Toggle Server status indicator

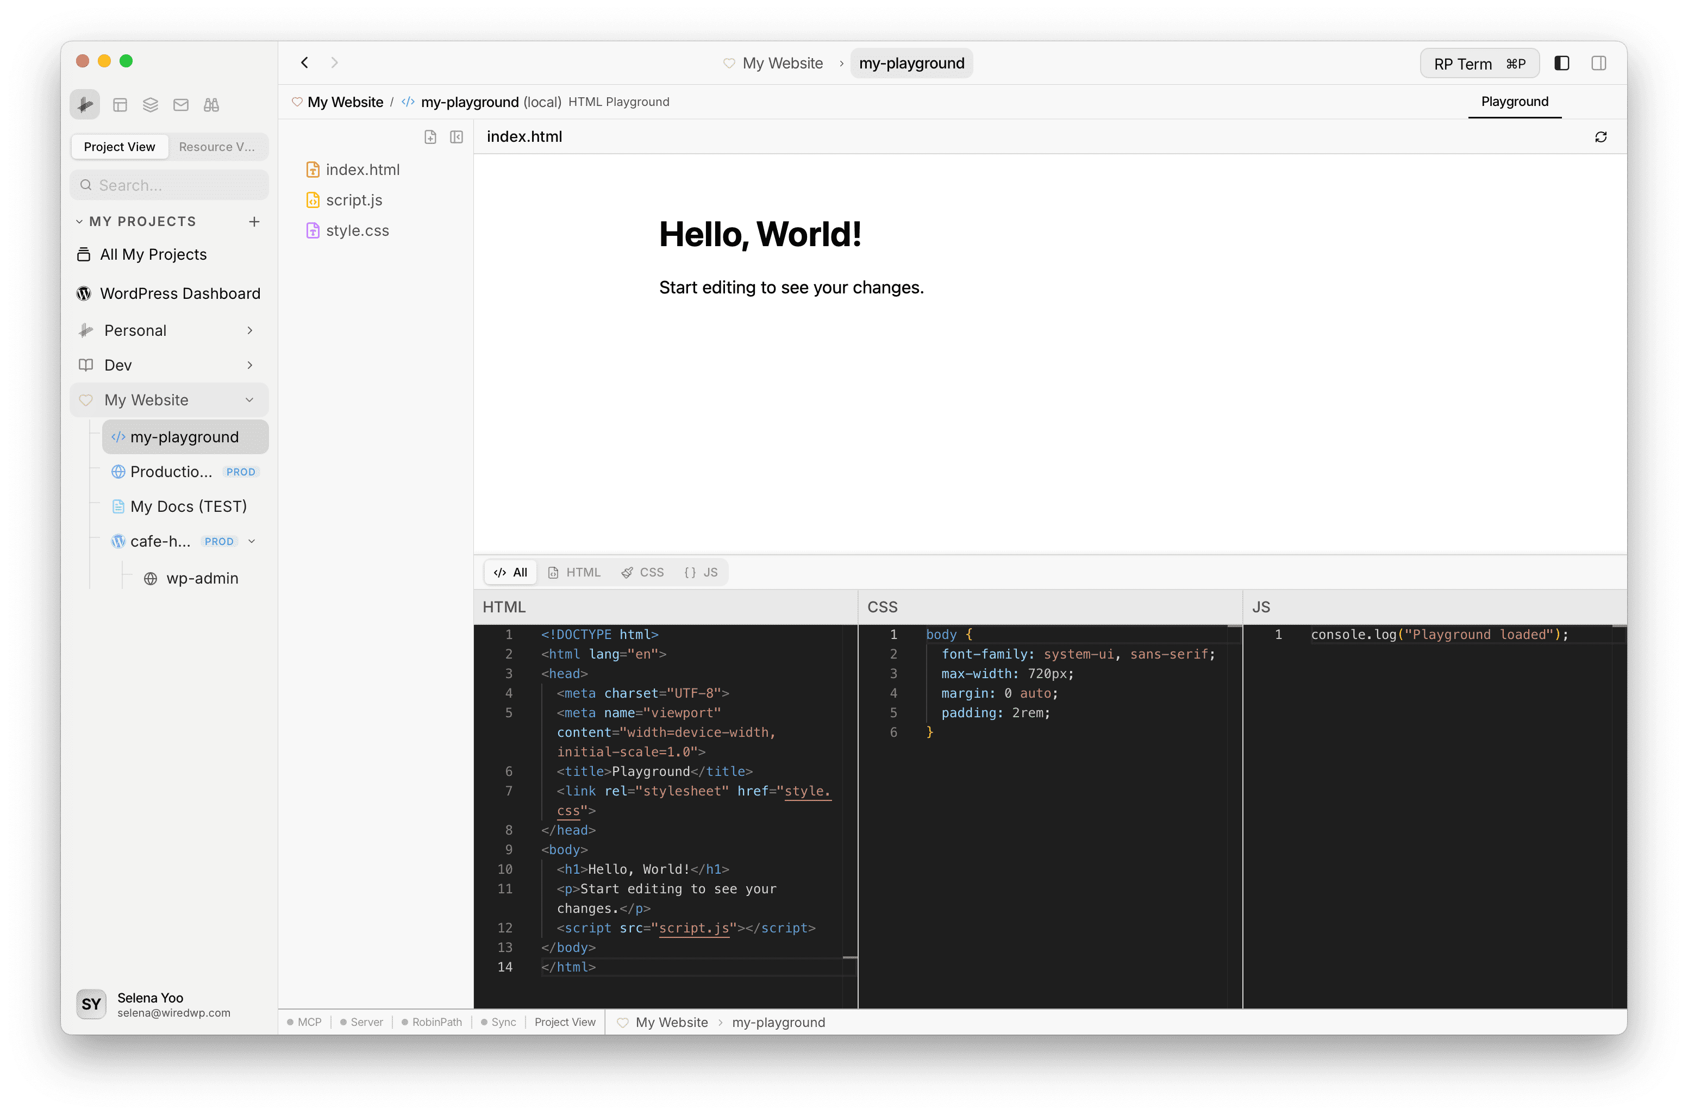click(361, 1022)
